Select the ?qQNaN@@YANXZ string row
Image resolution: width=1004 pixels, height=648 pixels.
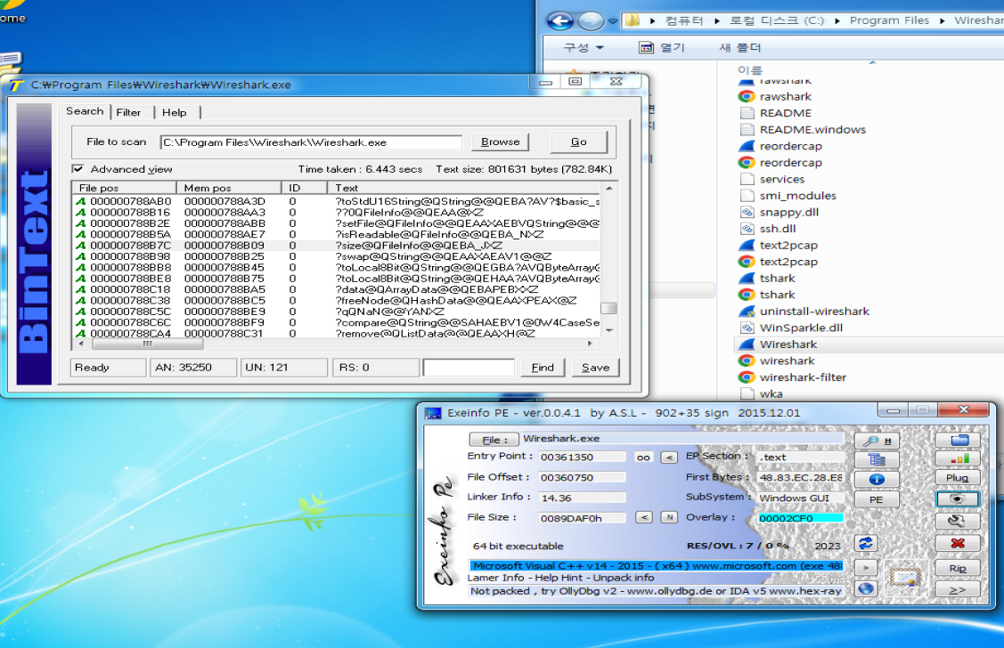[x=337, y=312]
